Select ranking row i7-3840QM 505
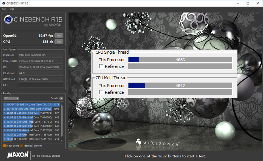 pyautogui.click(x=31, y=135)
